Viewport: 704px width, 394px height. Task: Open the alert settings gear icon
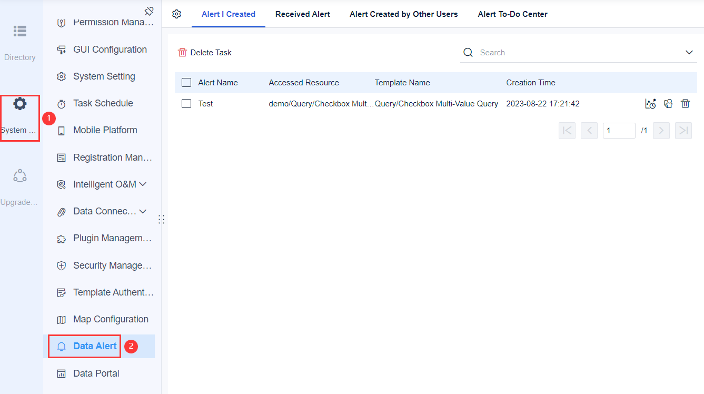coord(176,14)
